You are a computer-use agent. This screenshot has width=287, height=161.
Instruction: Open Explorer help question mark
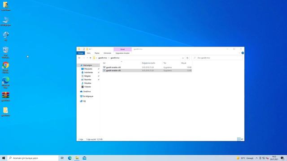coord(243,53)
